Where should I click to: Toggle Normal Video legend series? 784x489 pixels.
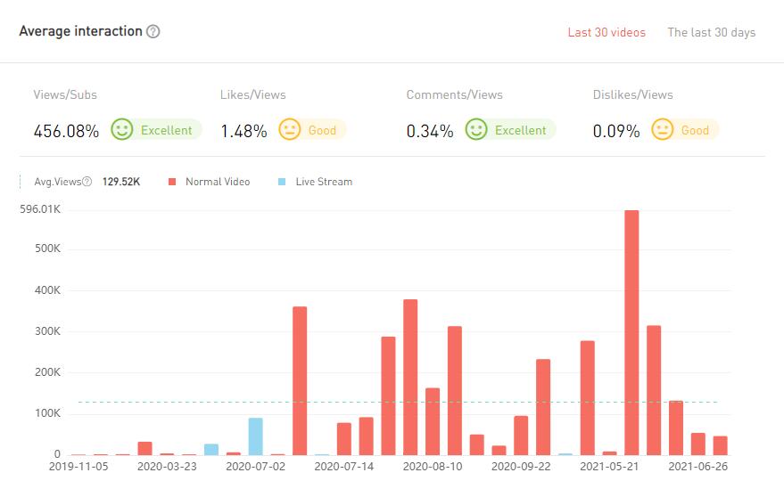click(217, 182)
